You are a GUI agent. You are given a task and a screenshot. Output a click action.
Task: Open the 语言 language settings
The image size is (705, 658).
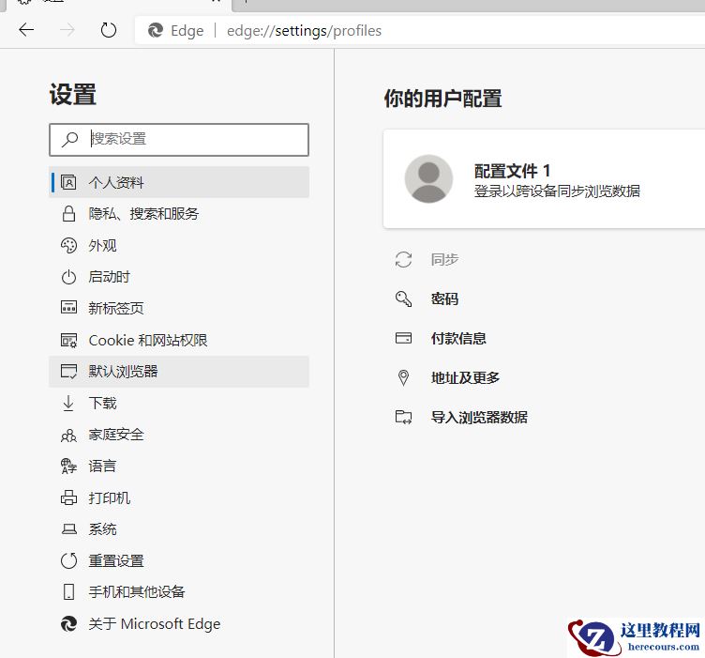pyautogui.click(x=179, y=467)
